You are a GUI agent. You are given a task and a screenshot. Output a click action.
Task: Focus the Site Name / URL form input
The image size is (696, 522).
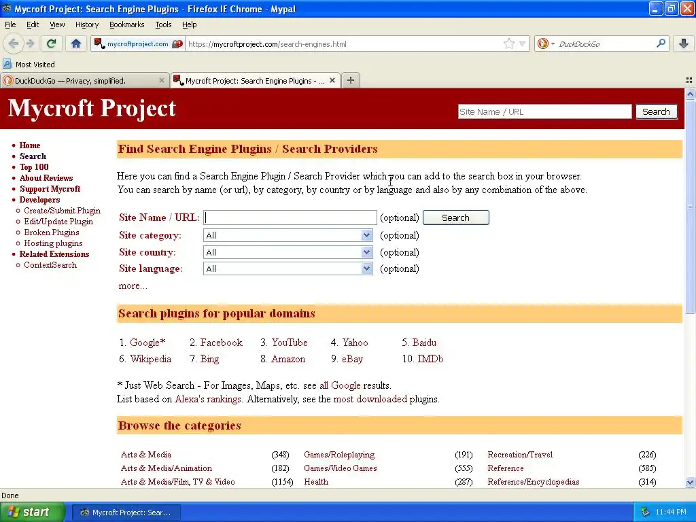point(290,217)
